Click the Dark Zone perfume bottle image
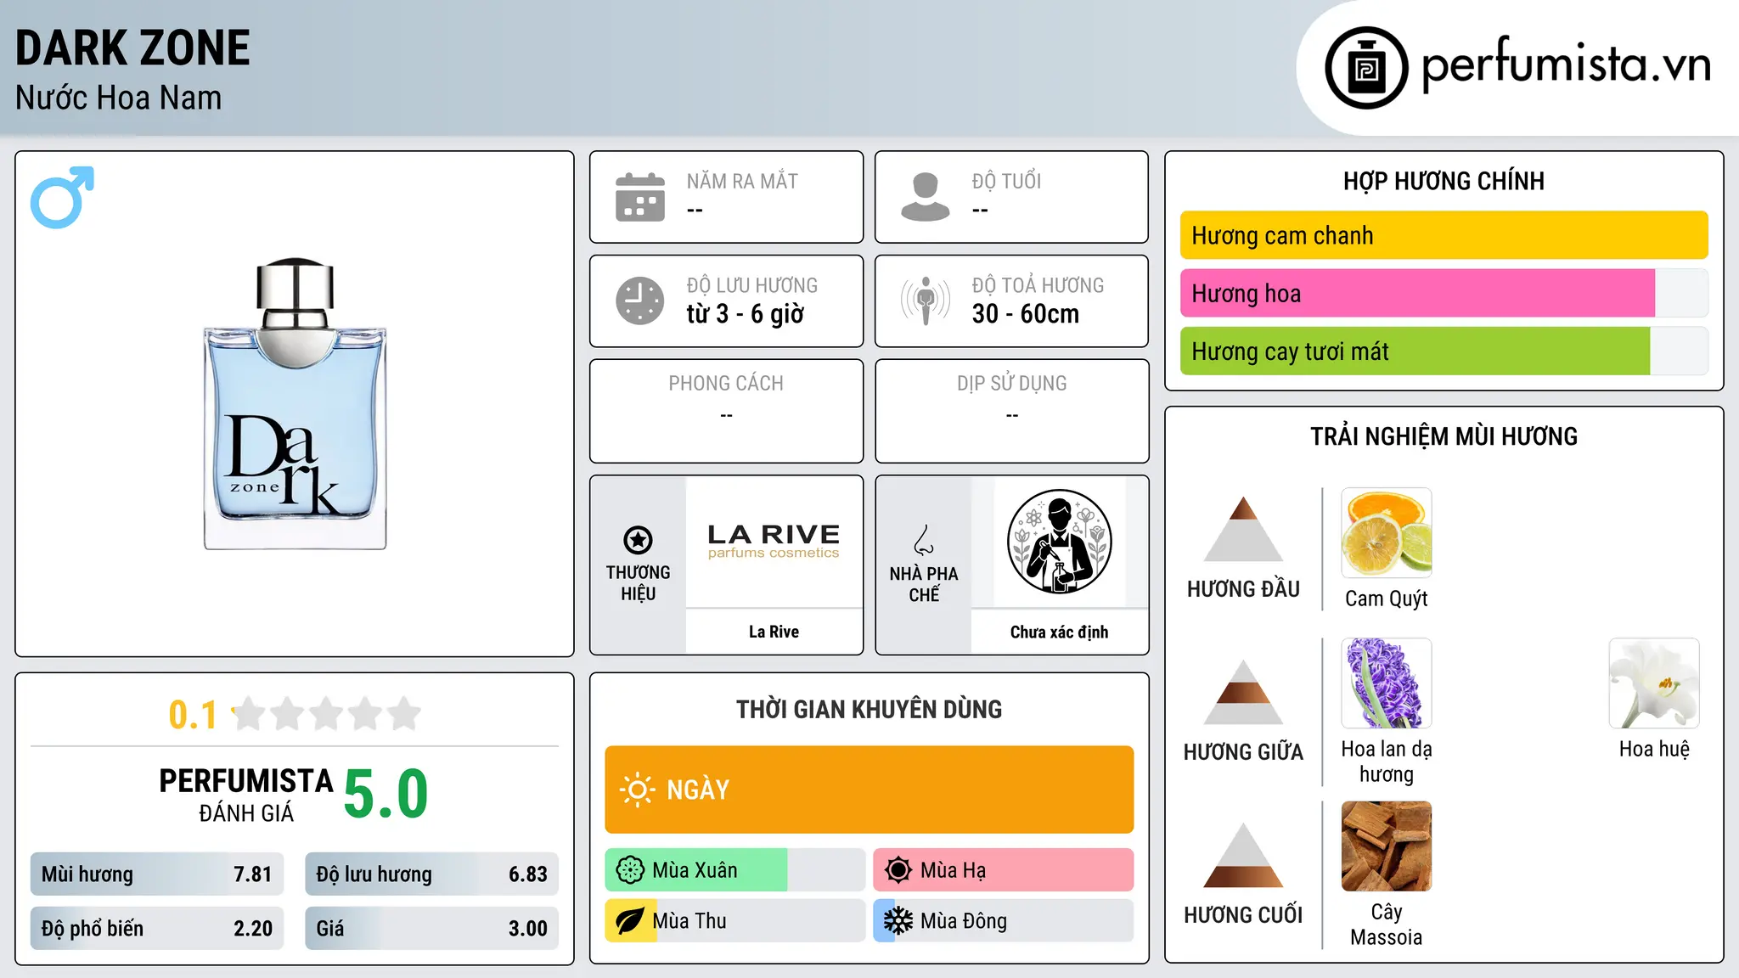The height and width of the screenshot is (978, 1739). [295, 403]
